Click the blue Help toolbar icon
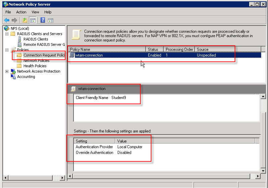Viewport: 268px width, 188px height. pyautogui.click(x=43, y=20)
